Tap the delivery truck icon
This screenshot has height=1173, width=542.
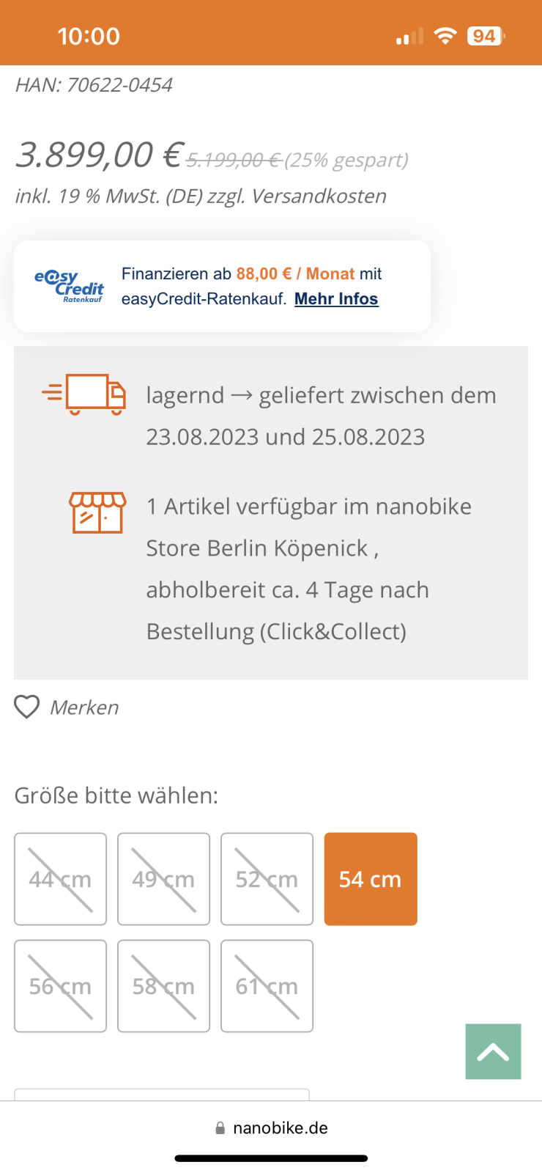[85, 394]
